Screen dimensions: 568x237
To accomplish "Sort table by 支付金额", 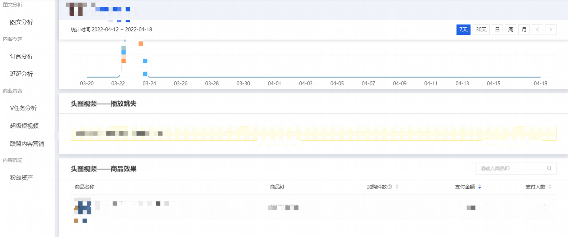I will click(x=480, y=187).
